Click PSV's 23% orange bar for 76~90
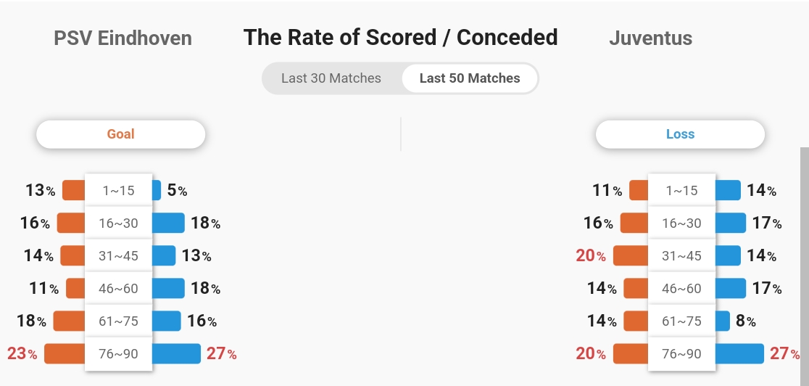Viewport: 809px width, 386px height. click(x=65, y=354)
